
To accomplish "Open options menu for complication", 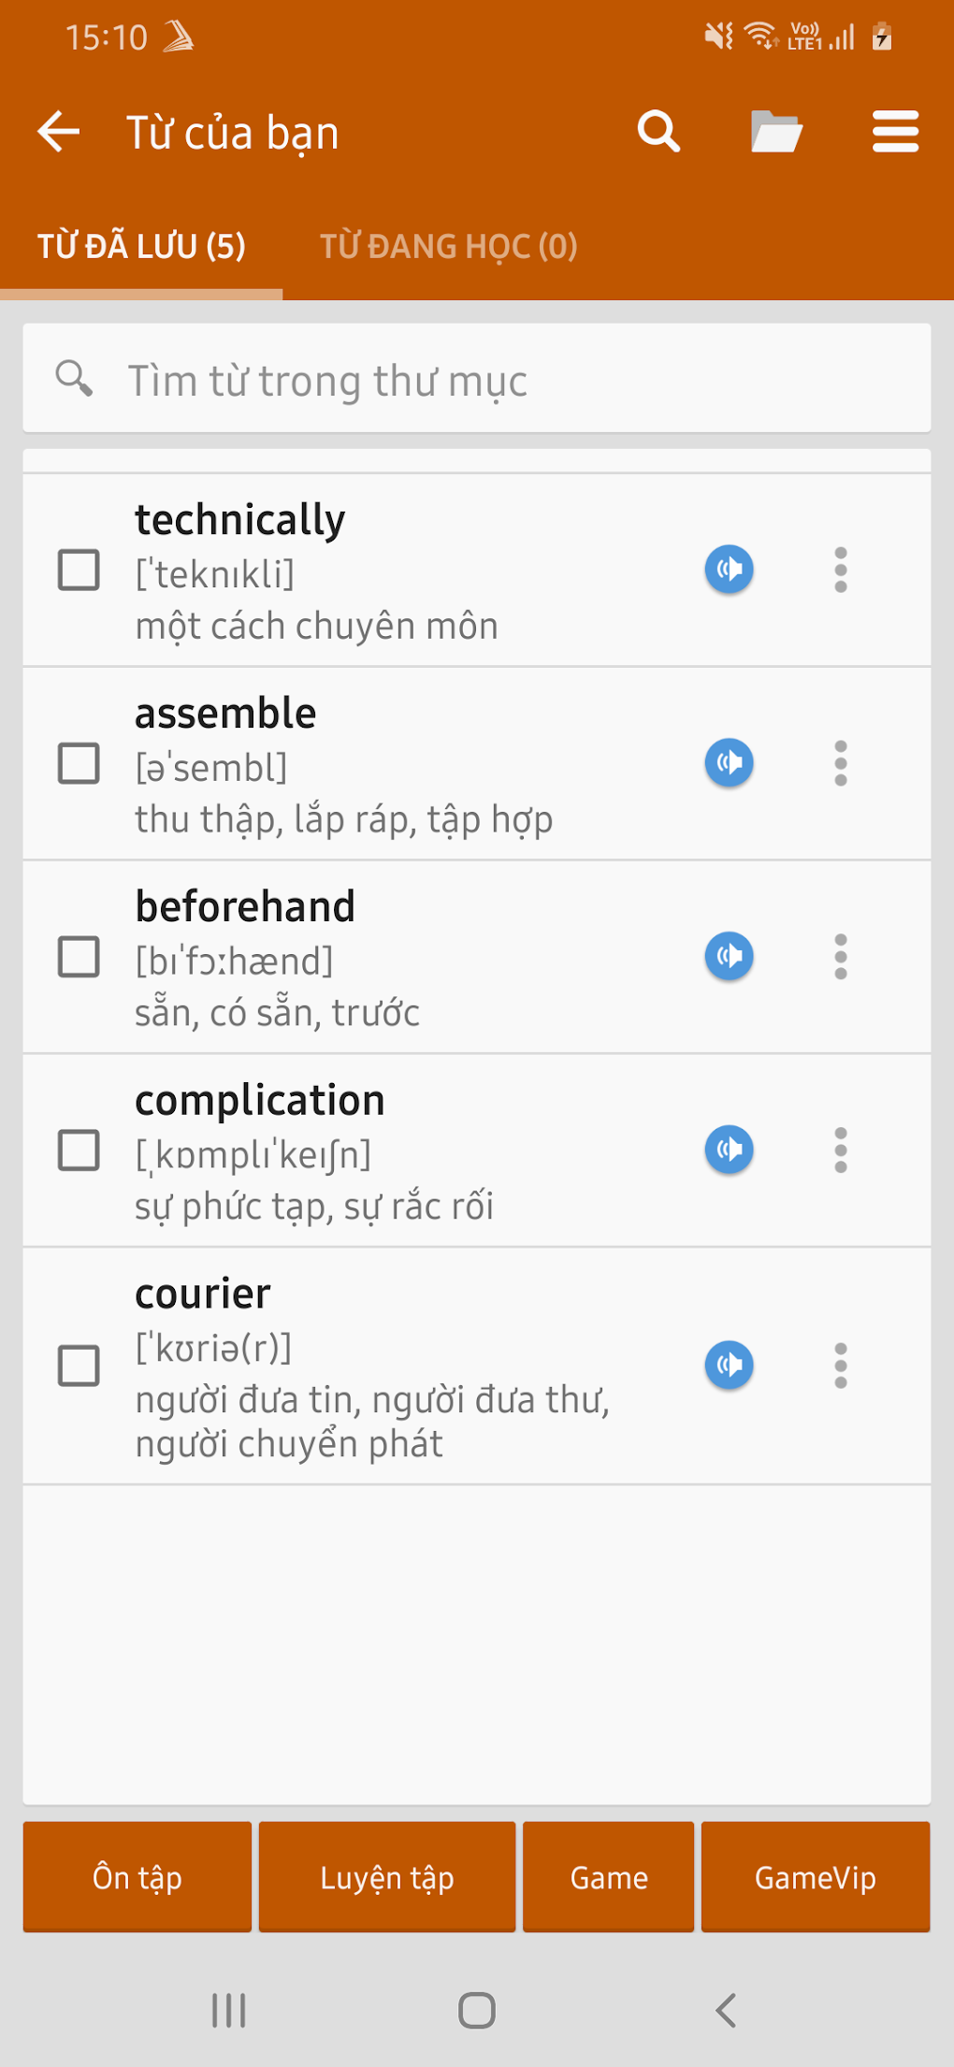I will [x=840, y=1150].
